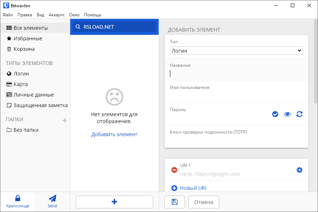Open the Корзина trash
The height and width of the screenshot is (212, 318).
click(x=35, y=49)
